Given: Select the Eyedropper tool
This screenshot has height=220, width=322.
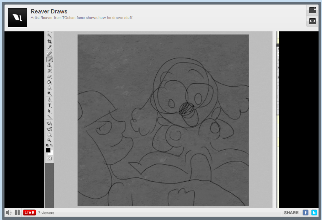Looking at the screenshot, I should pyautogui.click(x=50, y=47).
